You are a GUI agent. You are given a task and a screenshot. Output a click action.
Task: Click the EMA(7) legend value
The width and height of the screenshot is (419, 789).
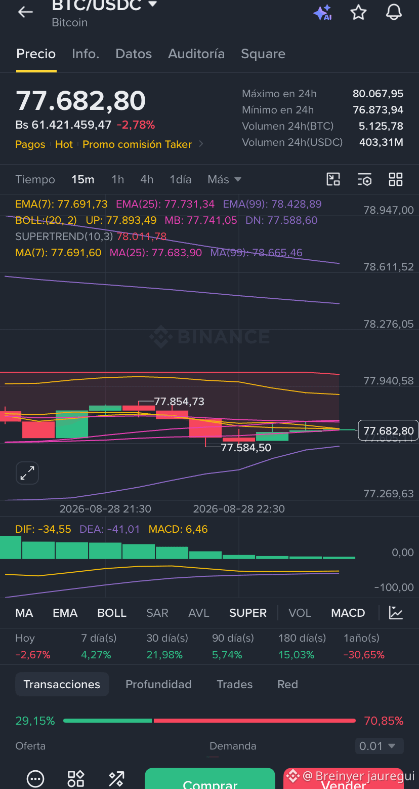(61, 204)
